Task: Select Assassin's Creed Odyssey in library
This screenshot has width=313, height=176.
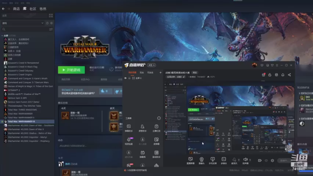Action: pos(21,71)
